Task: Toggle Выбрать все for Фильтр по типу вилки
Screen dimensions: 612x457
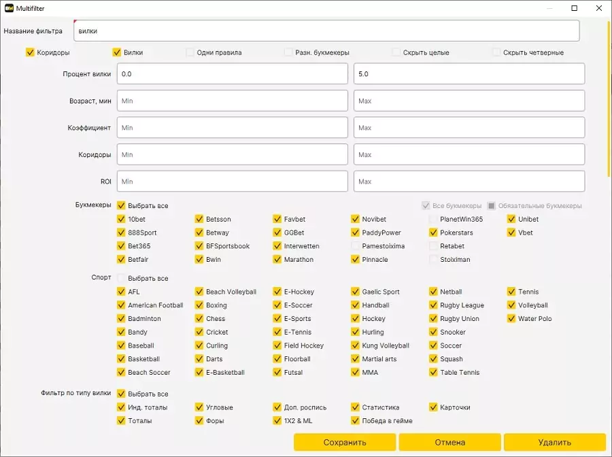Action: click(x=121, y=394)
